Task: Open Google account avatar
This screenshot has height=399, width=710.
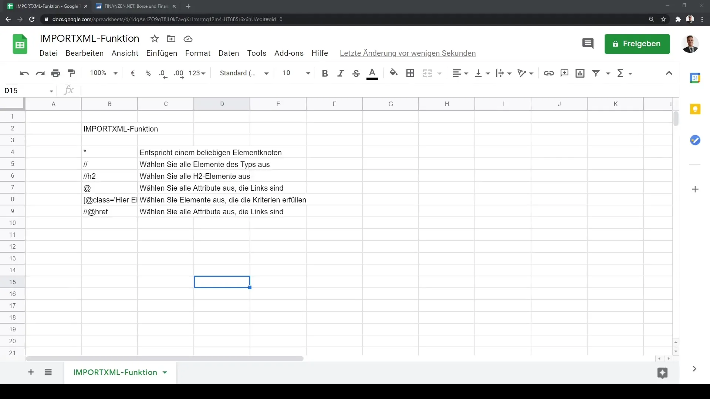Action: 690,44
